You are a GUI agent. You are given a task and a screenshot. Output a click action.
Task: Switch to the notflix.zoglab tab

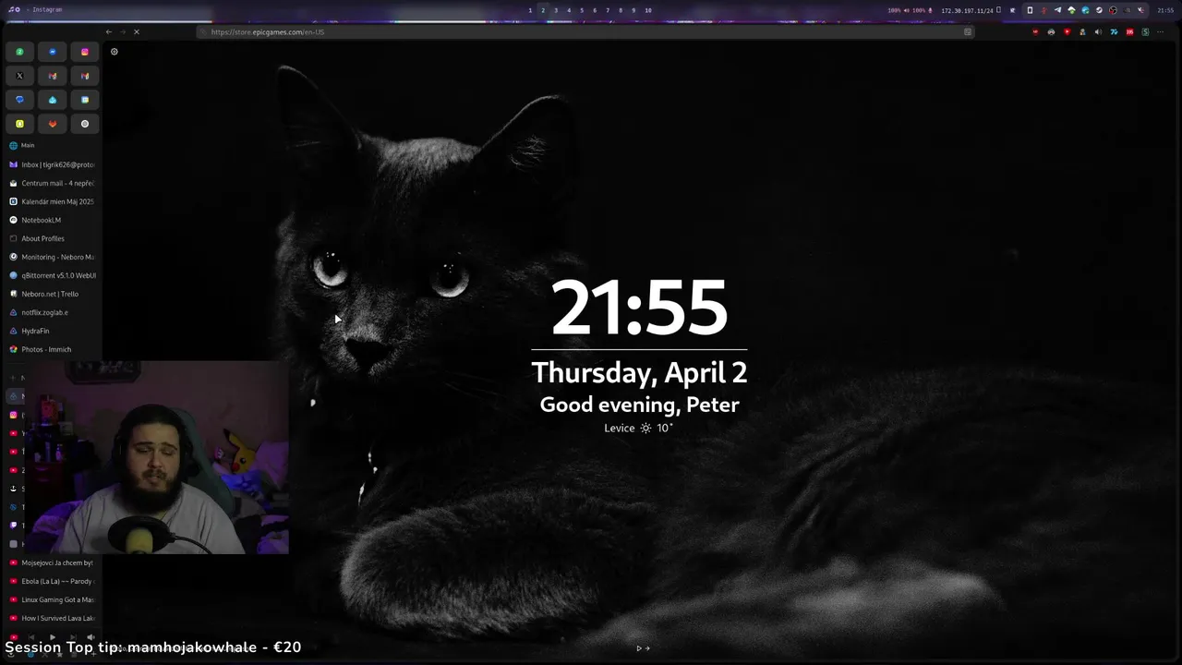tap(52, 312)
